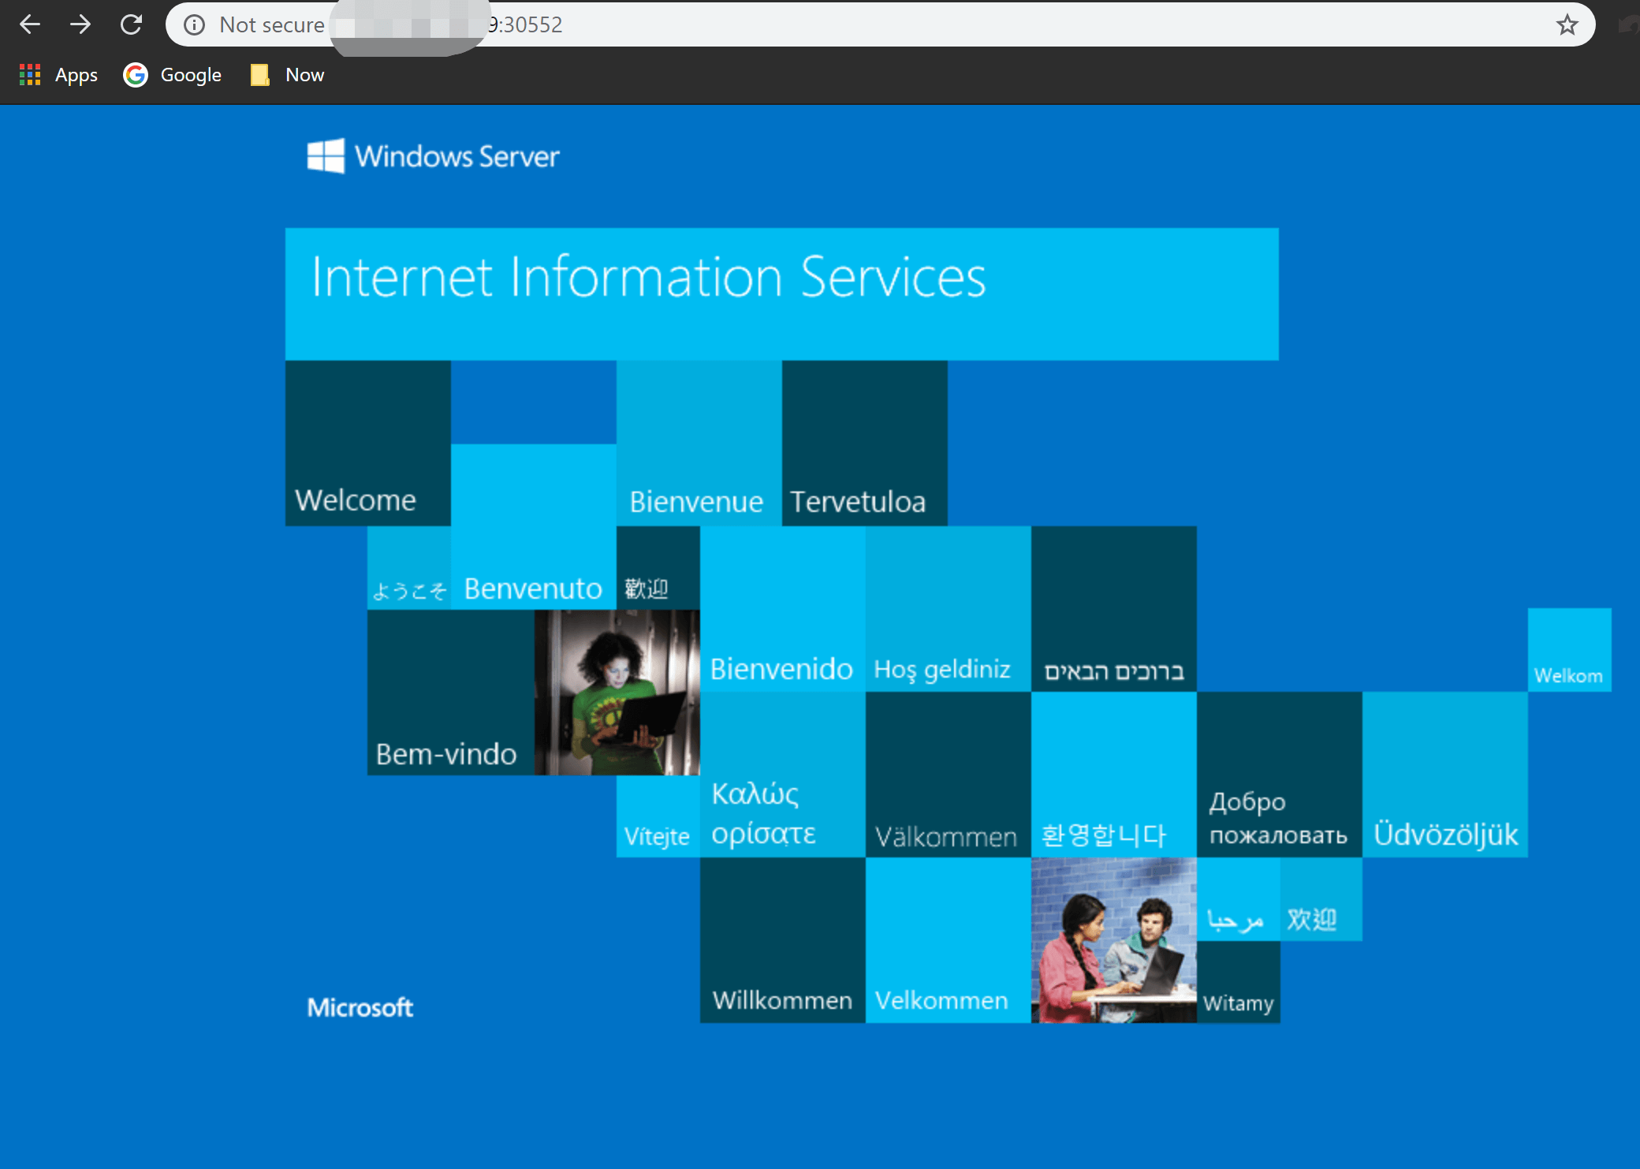This screenshot has width=1640, height=1169.
Task: Click the Velkommen tile
Action: click(949, 940)
